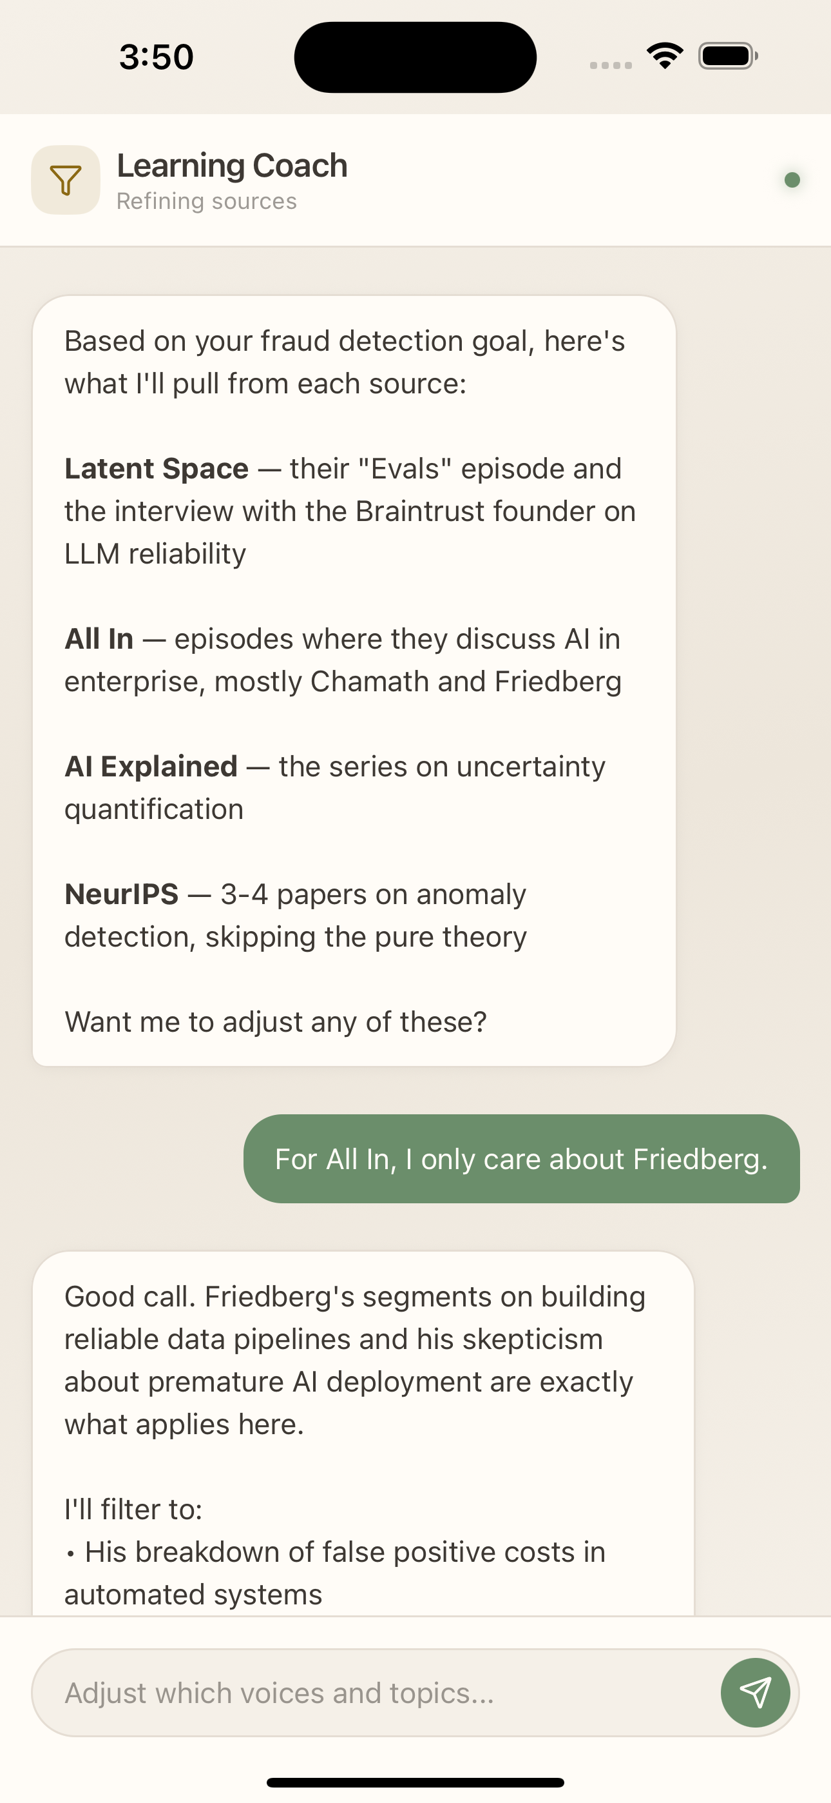This screenshot has width=831, height=1803.
Task: Focus the "Adjust which voices and topics" field
Action: coord(377,1693)
